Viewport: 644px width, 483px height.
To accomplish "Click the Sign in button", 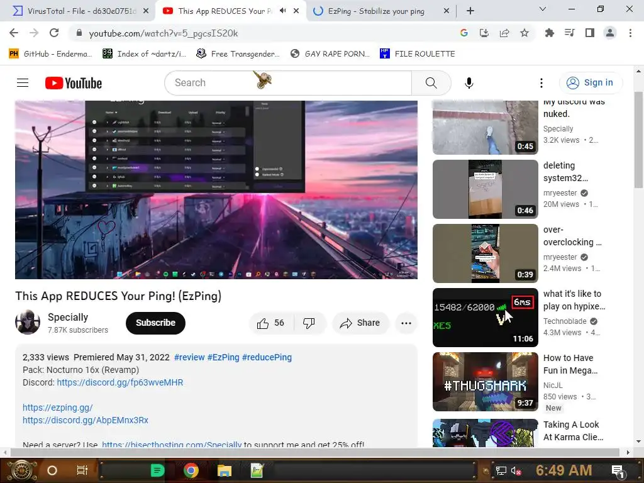I will tap(591, 83).
